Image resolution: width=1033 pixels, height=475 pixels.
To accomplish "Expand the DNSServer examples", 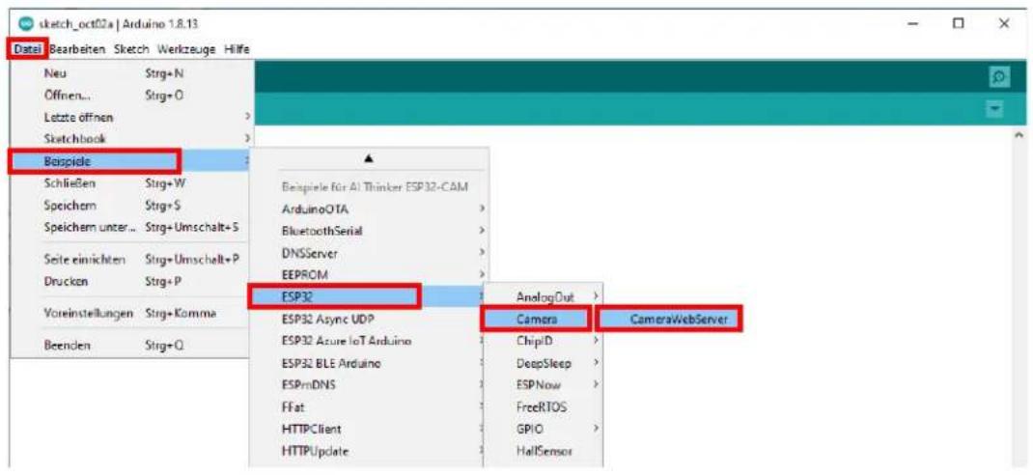I will point(369,252).
